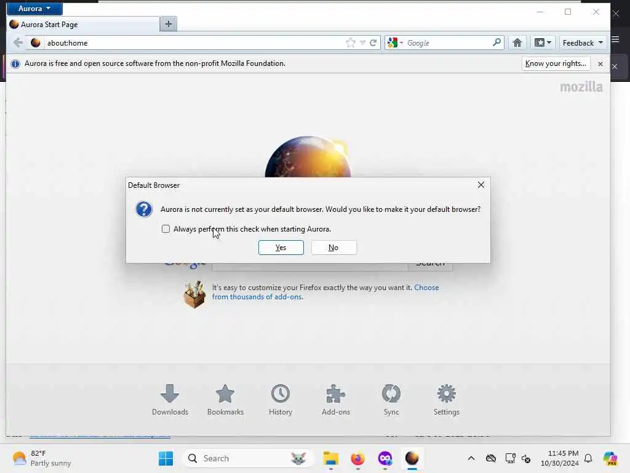
Task: Open a new tab with plus button
Action: click(x=169, y=24)
